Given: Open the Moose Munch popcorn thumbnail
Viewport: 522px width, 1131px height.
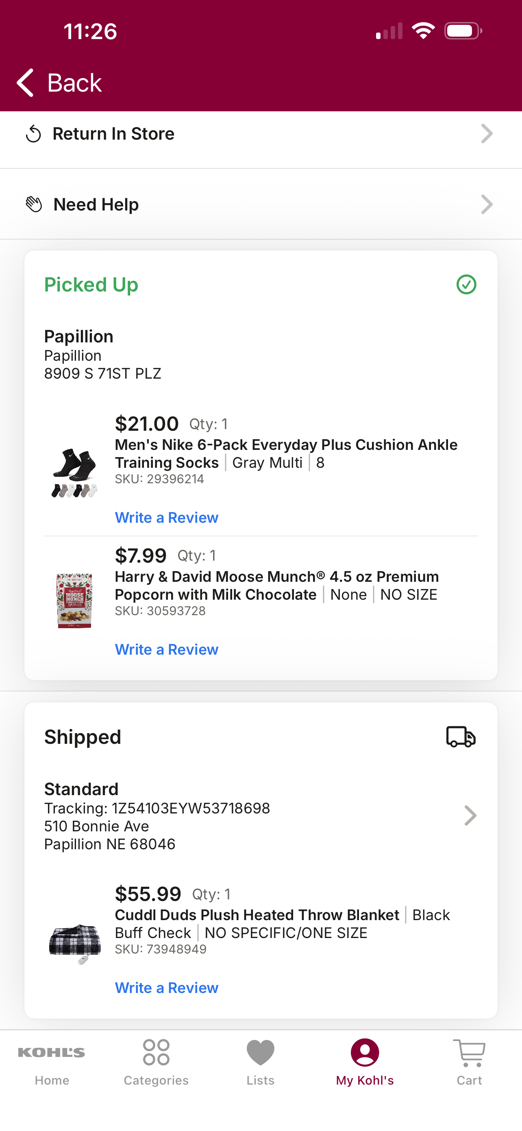Looking at the screenshot, I should coord(74,600).
